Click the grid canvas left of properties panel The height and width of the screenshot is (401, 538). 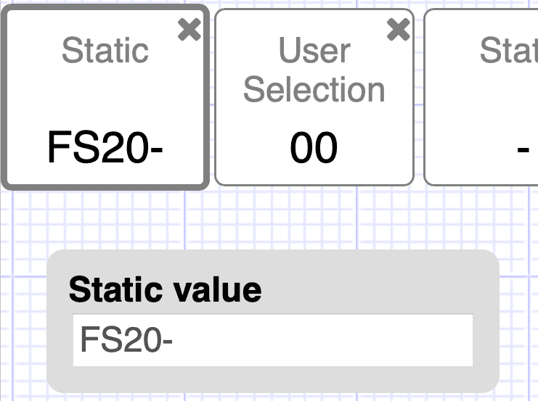[23, 321]
